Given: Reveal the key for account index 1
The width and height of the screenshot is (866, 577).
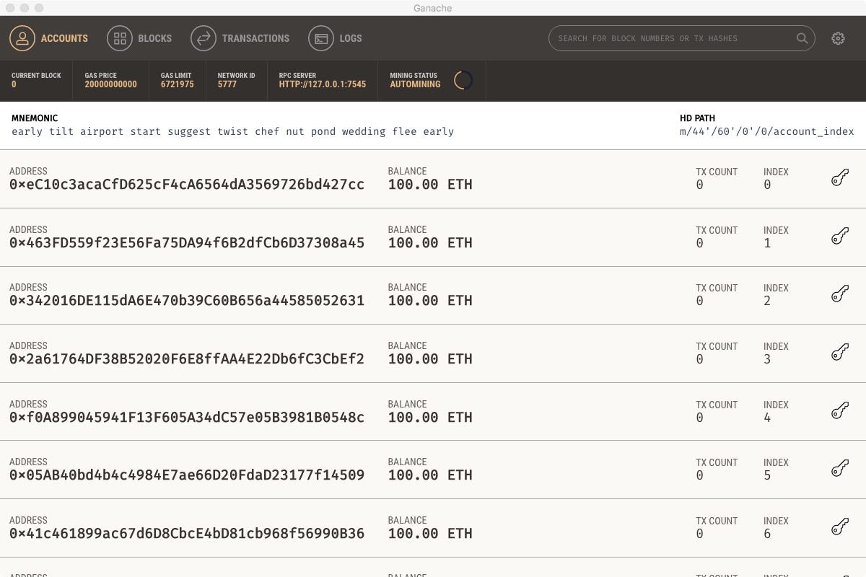Looking at the screenshot, I should click(839, 236).
